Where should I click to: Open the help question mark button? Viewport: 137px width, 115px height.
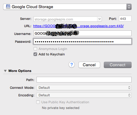[x=72, y=65]
